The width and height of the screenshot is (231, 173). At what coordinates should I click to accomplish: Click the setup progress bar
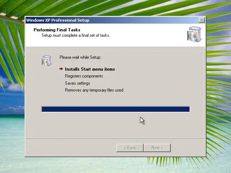[115, 109]
